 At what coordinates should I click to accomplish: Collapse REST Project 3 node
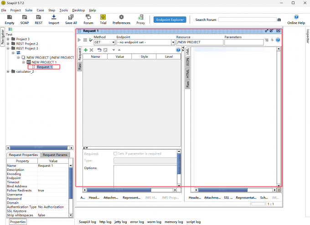[8, 48]
